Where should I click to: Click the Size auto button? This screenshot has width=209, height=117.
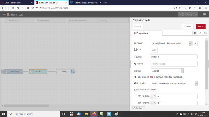154,50
